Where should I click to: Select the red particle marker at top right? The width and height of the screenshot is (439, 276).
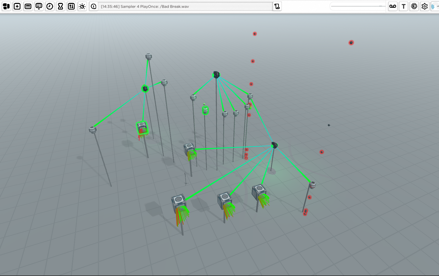tap(351, 42)
